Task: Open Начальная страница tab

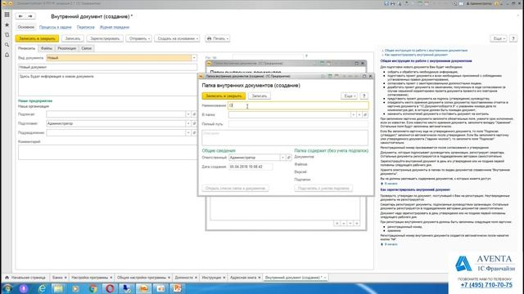Action: coord(25,278)
